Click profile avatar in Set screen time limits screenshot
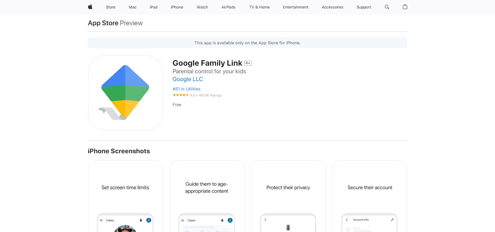 pos(148,220)
